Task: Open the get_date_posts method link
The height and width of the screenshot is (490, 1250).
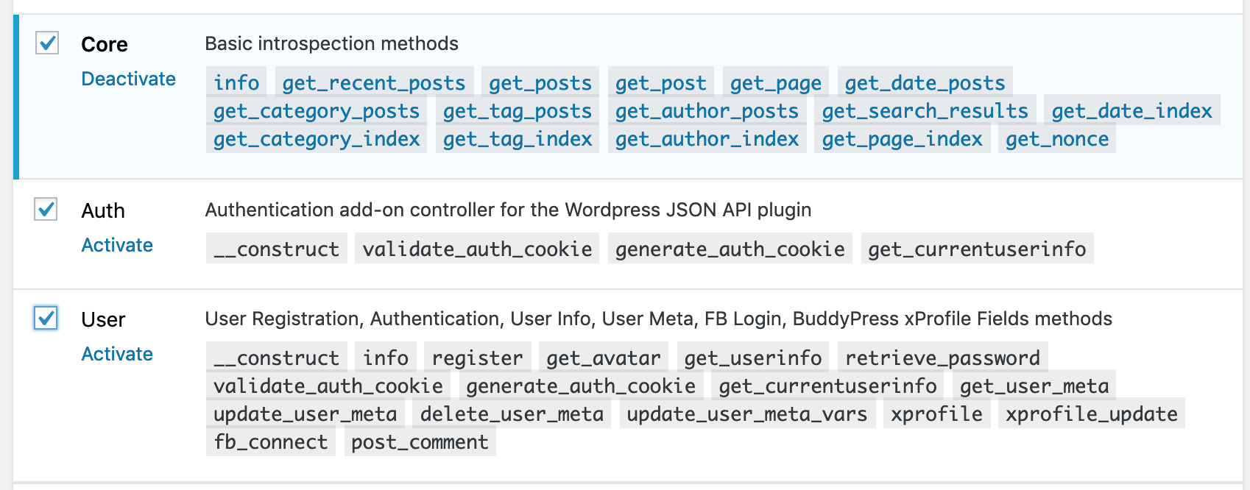Action: (925, 82)
